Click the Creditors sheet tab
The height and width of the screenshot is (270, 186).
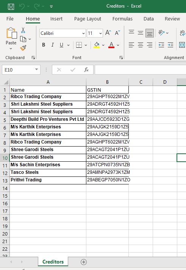(x=53, y=262)
